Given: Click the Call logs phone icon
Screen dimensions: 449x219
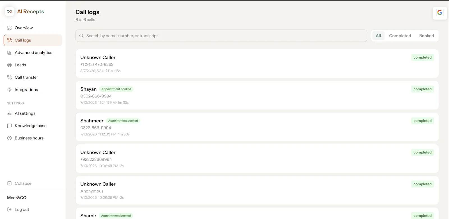Looking at the screenshot, I should [10, 40].
